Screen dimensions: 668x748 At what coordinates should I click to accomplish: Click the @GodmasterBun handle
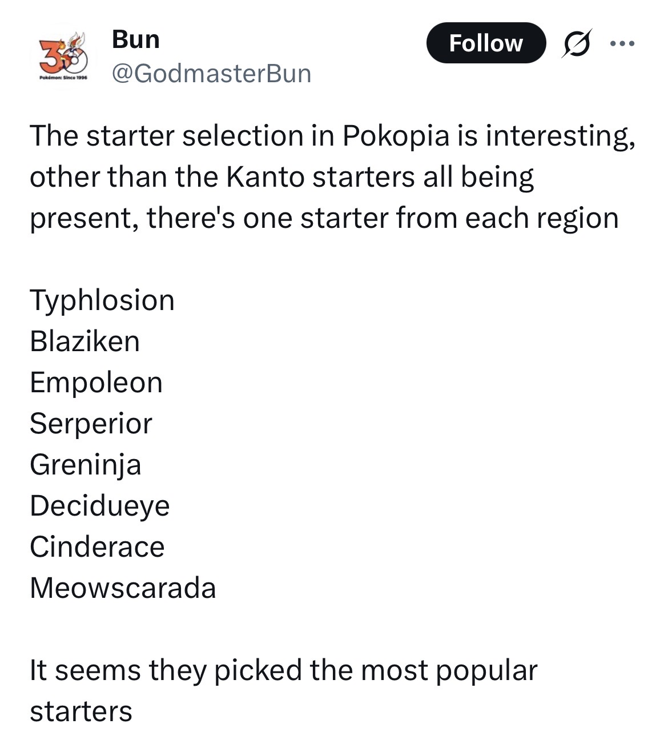211,74
